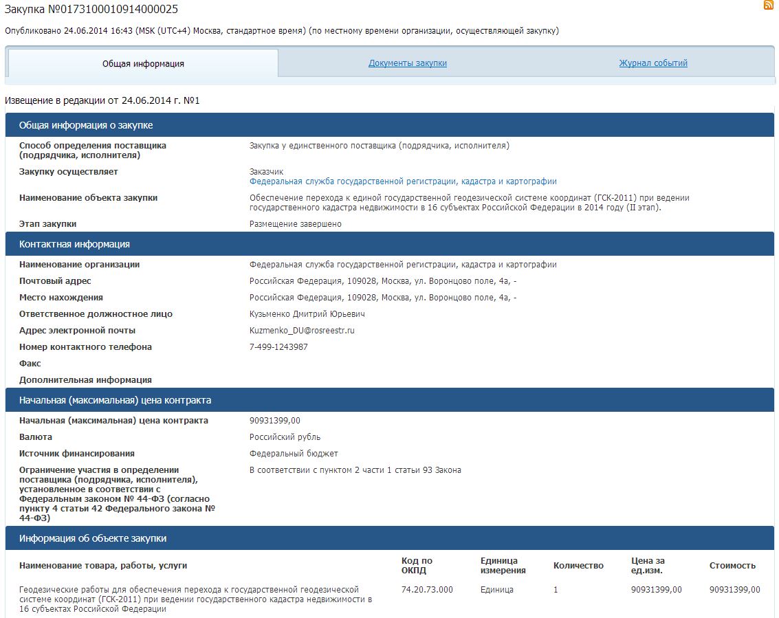Viewport: 779px width, 618px height.
Task: Click the Общая информация о закупке section header
Action: (86, 125)
